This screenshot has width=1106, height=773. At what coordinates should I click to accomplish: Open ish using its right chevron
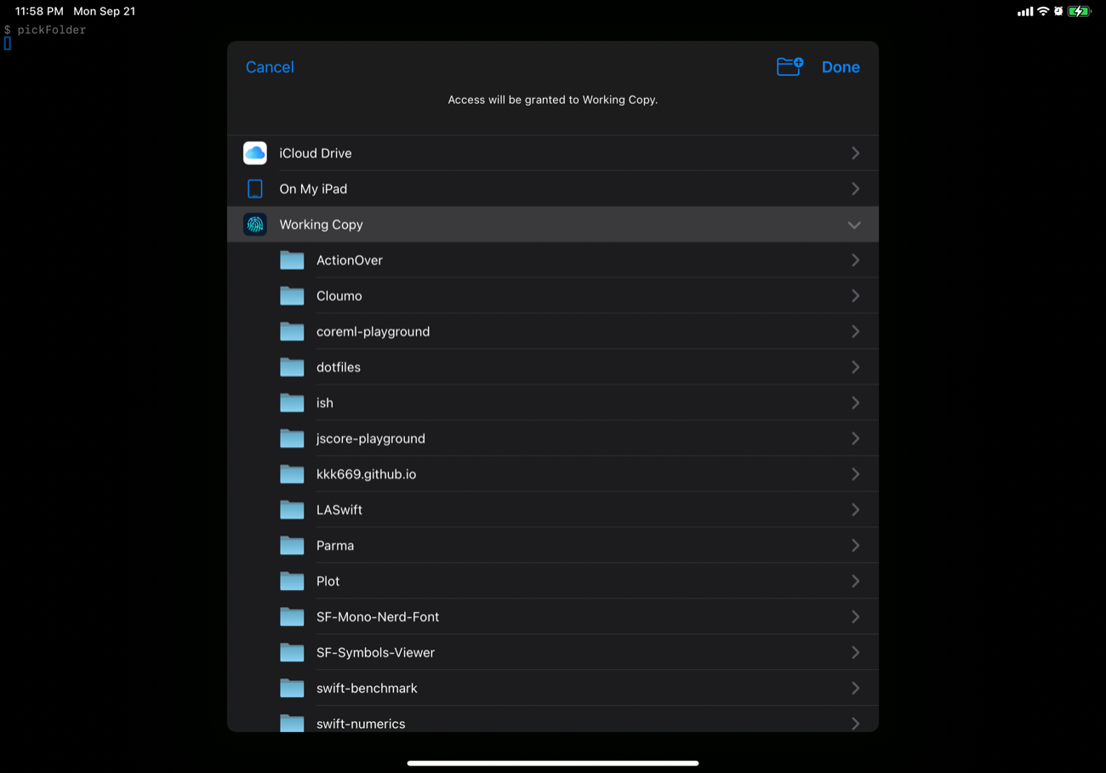coord(855,404)
